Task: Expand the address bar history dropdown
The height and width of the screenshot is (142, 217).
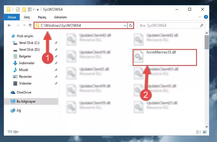Action: [x=125, y=26]
